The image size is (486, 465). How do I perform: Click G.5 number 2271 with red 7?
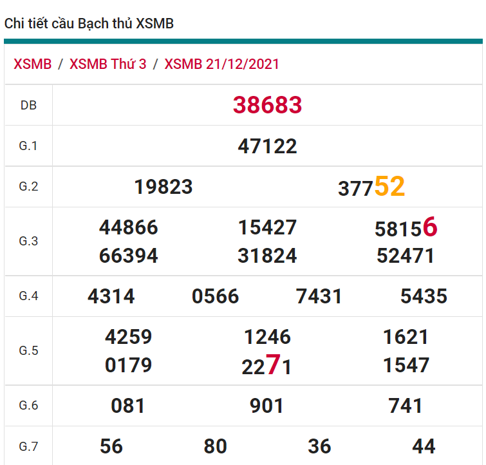pos(267,366)
